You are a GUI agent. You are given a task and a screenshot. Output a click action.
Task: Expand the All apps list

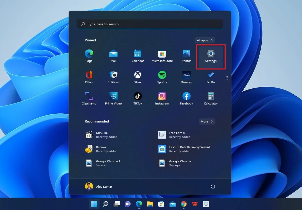click(x=205, y=40)
